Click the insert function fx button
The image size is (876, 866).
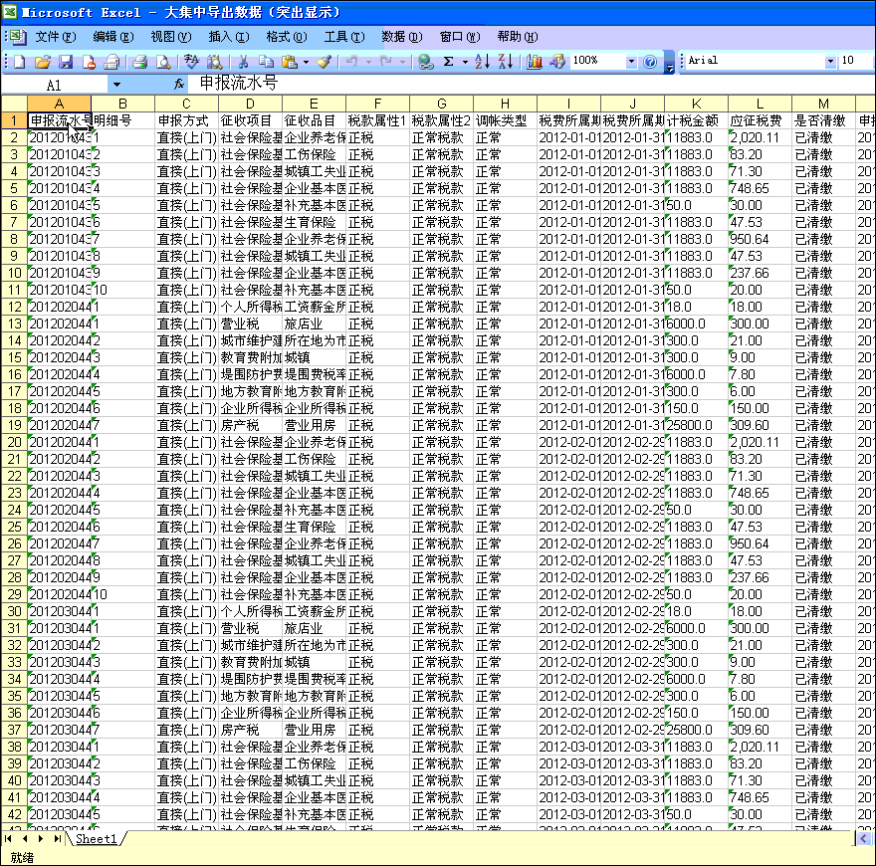tap(179, 86)
